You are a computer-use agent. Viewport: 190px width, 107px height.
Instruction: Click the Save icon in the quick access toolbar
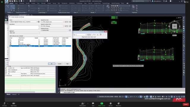tap(15, 1)
